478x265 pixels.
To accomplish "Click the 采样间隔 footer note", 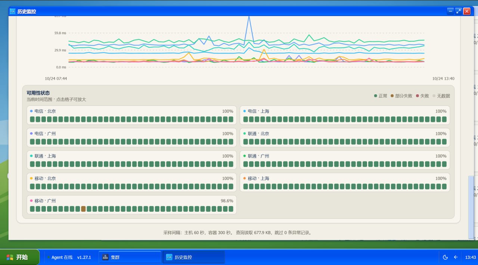I will coord(238,233).
